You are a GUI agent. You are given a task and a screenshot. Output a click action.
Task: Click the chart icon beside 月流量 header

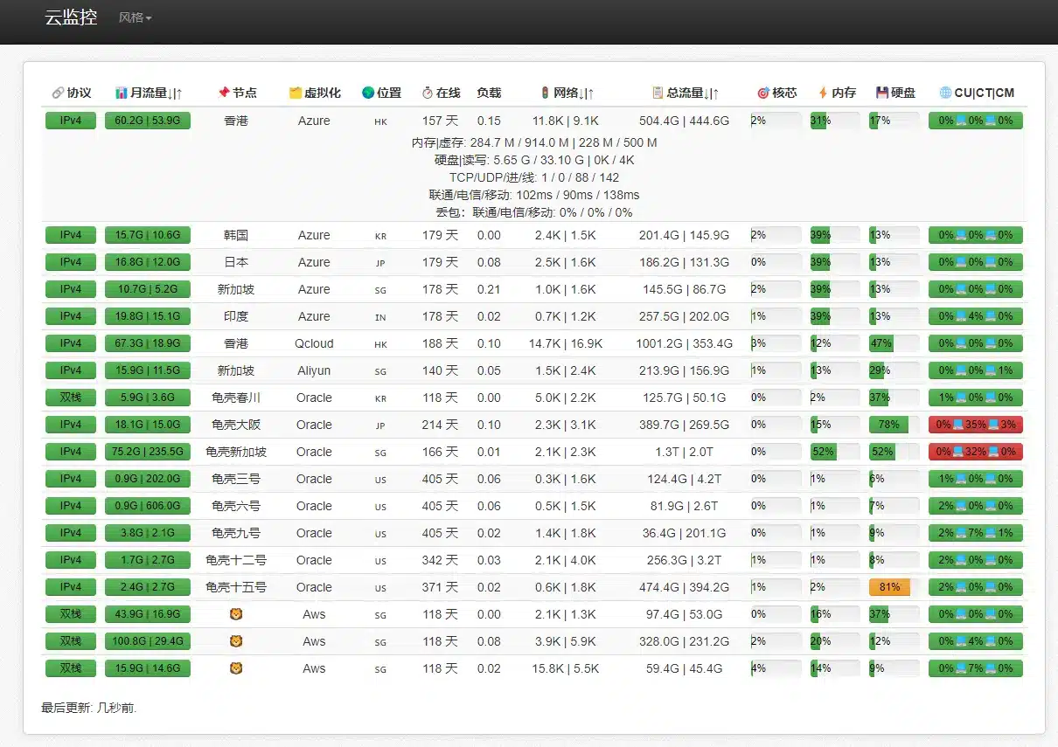click(122, 93)
